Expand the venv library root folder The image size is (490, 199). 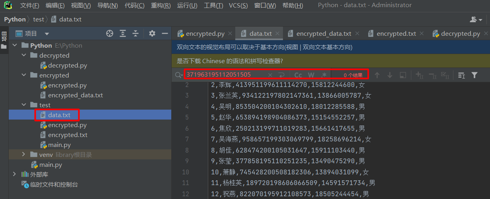point(24,155)
